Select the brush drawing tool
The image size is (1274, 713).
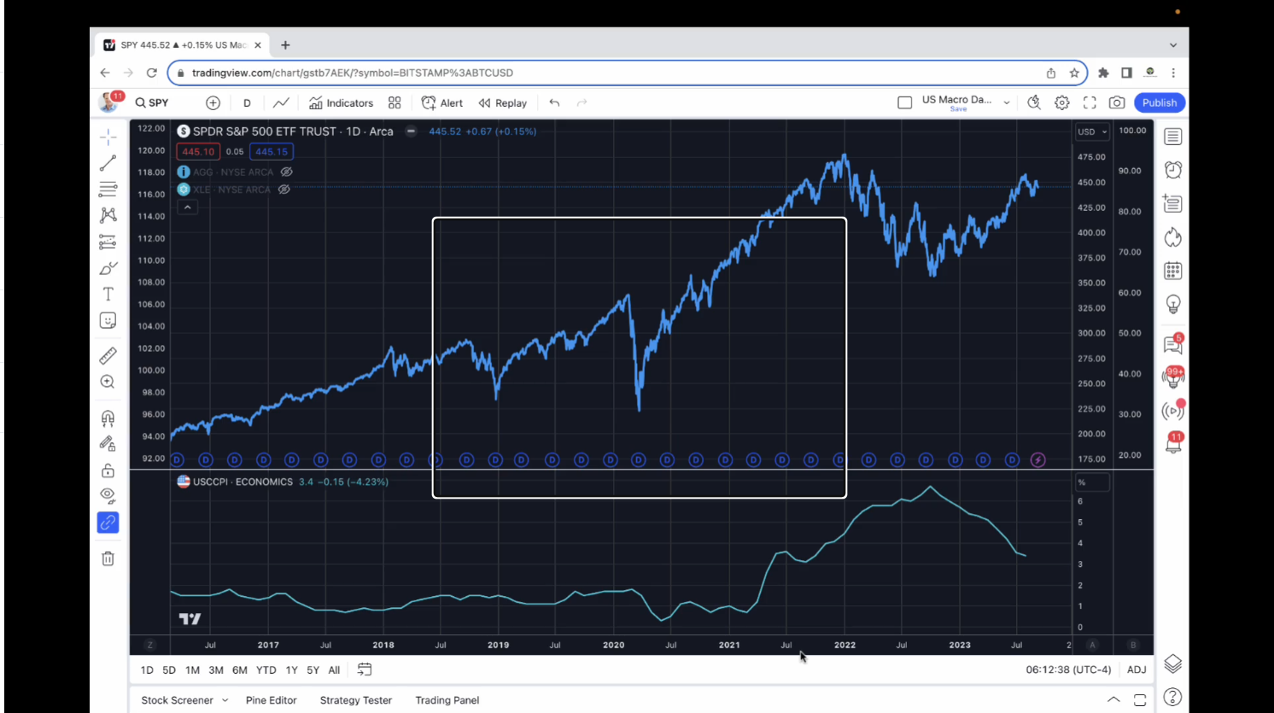coord(108,268)
